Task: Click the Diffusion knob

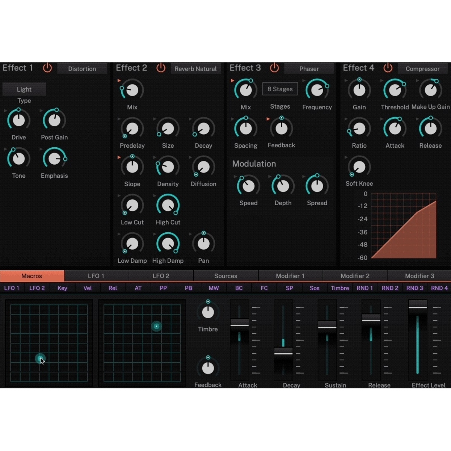Action: point(204,167)
